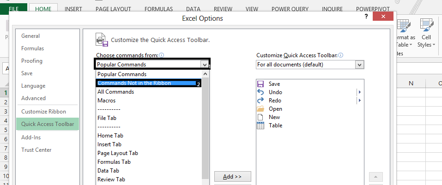Screen dimensions: 442x185
Task: Click Table entry text in toolbar list
Action: [x=275, y=125]
